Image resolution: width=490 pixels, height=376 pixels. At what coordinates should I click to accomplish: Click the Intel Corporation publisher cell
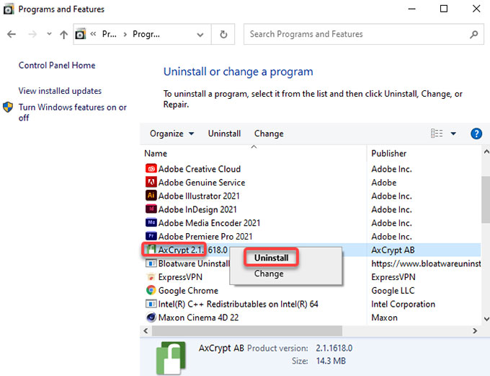tap(403, 304)
